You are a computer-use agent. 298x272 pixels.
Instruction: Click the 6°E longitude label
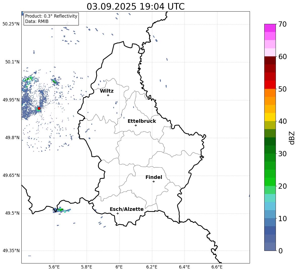pyautogui.click(x=119, y=267)
